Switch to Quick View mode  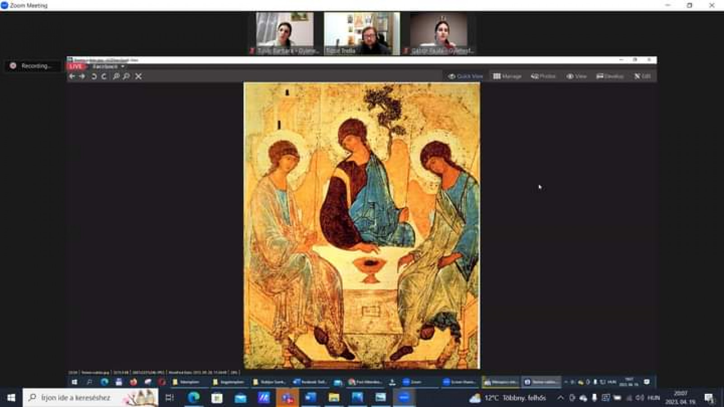point(466,76)
